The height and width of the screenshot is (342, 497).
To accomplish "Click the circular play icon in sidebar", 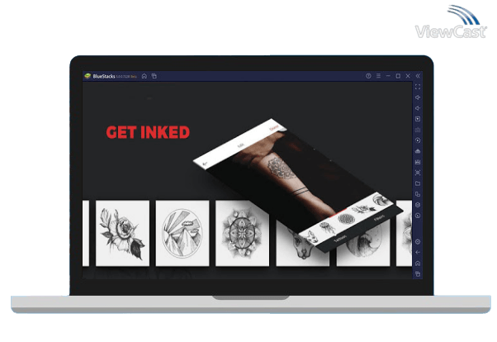I will 418,140.
